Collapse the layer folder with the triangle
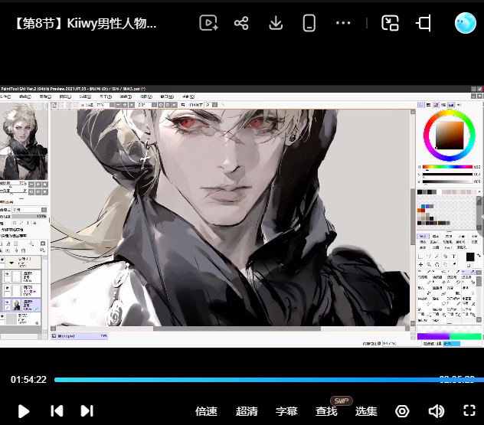Screen dimensions: 484x425 (x=11, y=263)
